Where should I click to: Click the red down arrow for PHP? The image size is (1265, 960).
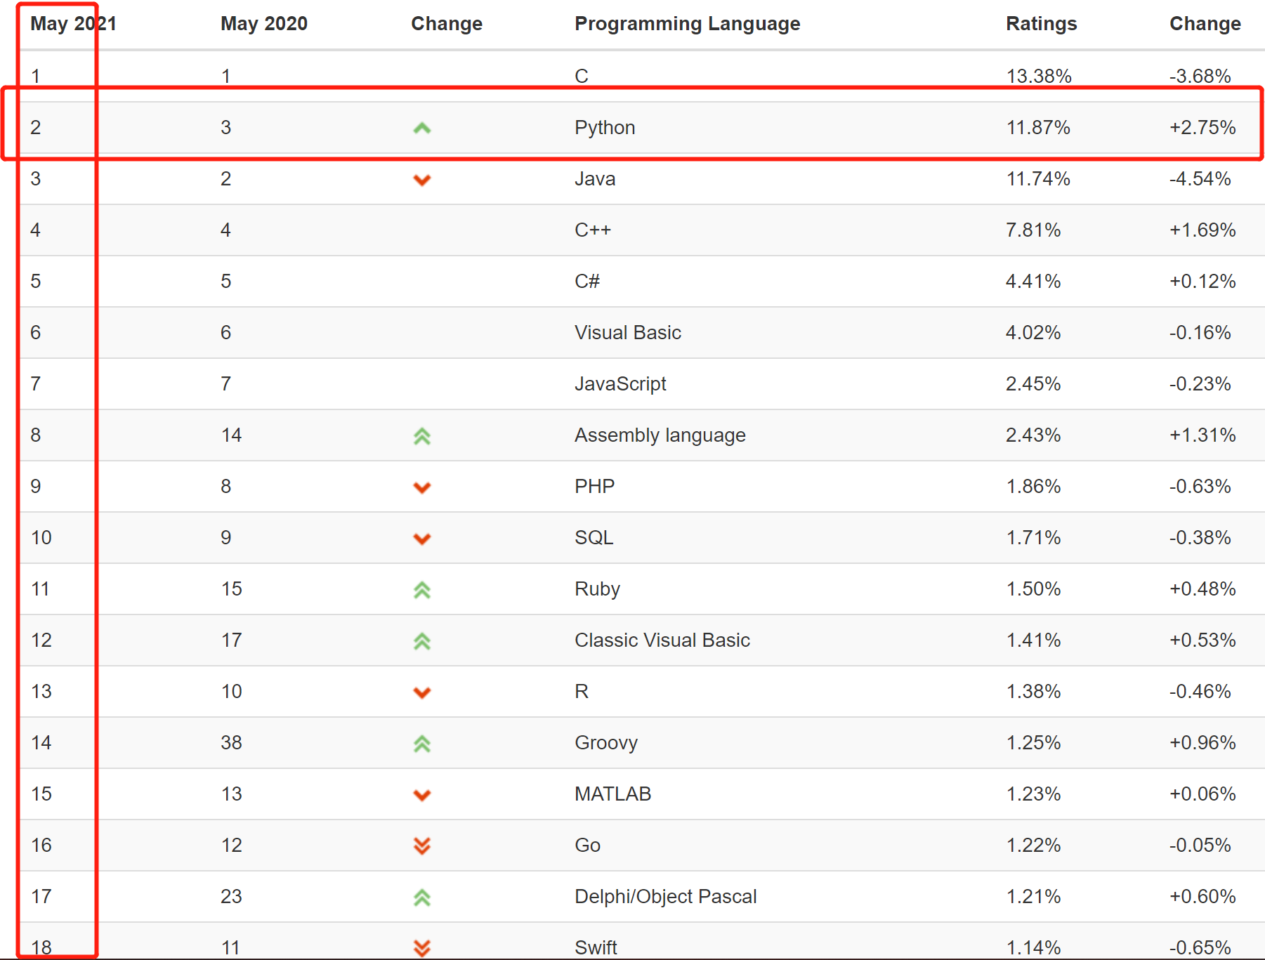421,487
